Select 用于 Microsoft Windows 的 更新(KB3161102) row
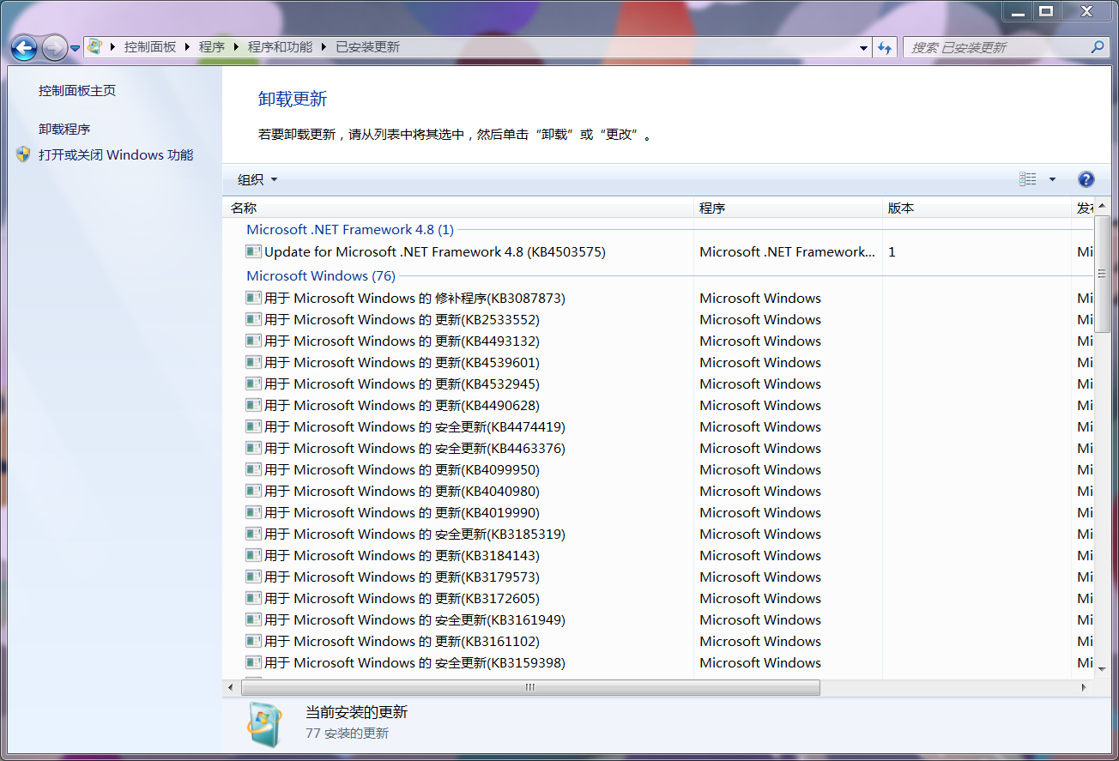Image resolution: width=1119 pixels, height=761 pixels. 659,641
